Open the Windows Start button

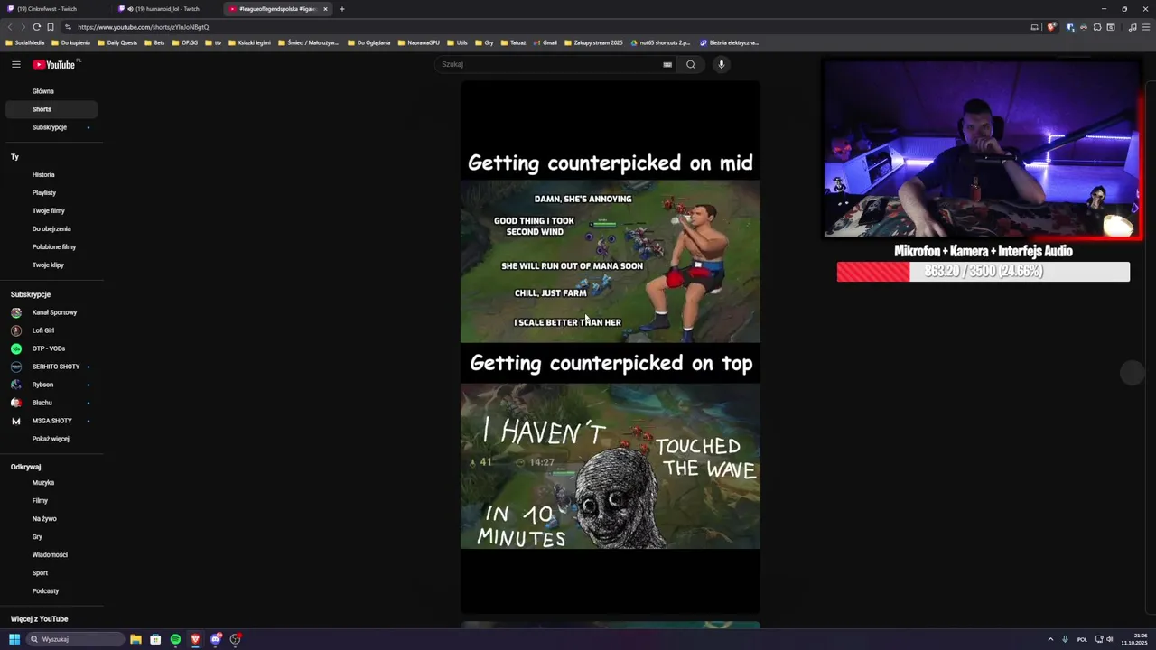14,639
